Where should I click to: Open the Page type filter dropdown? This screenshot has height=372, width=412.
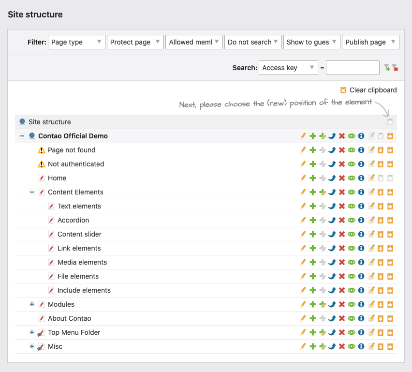tap(76, 42)
